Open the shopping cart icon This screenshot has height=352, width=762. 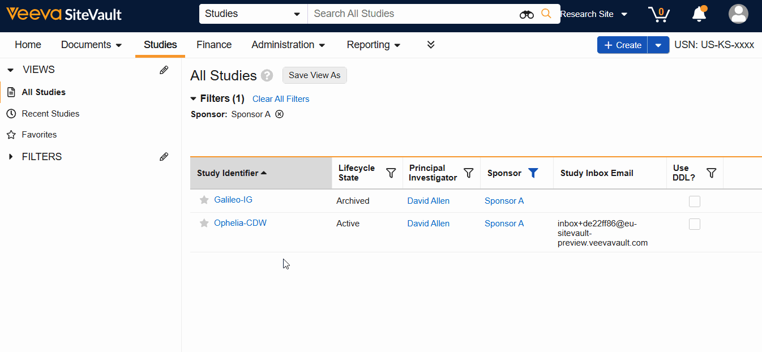coord(658,14)
